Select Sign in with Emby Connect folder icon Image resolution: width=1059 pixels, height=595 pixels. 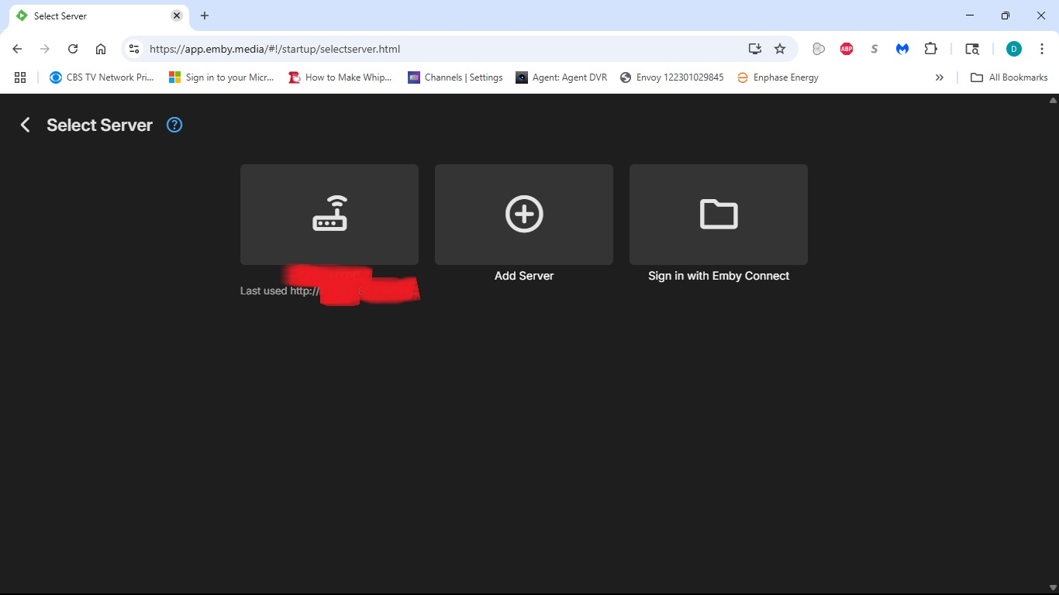[x=719, y=214]
